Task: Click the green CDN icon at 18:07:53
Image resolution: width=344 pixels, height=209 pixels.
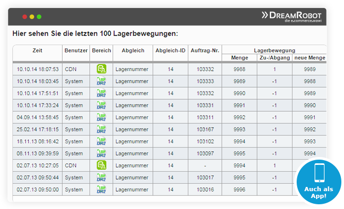Action: point(102,69)
